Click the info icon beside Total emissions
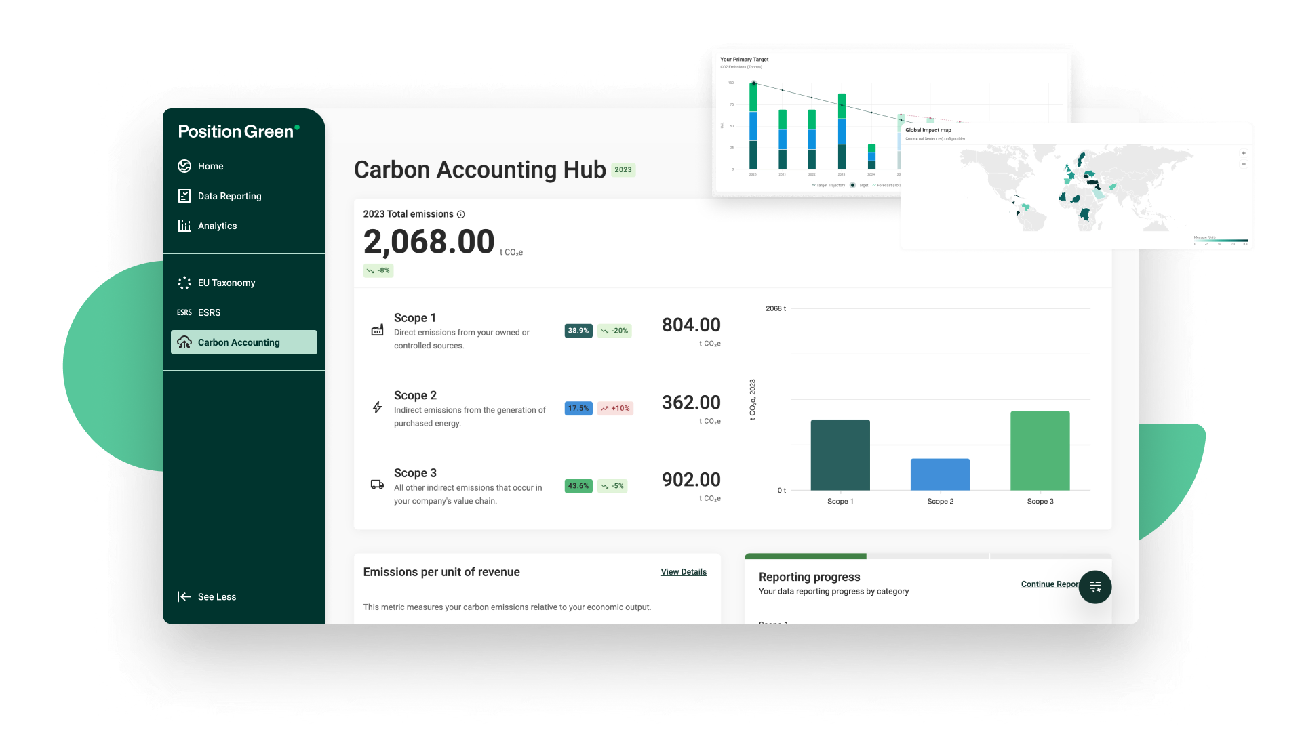This screenshot has width=1302, height=732. pos(461,214)
